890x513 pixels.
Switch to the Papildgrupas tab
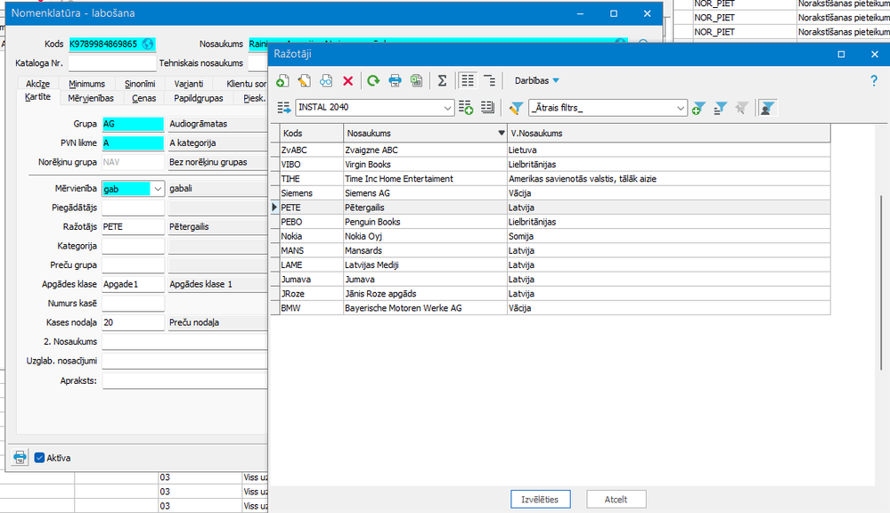click(199, 98)
